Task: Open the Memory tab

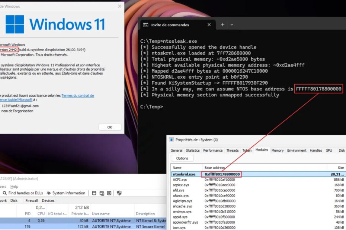Action: pyautogui.click(x=278, y=150)
